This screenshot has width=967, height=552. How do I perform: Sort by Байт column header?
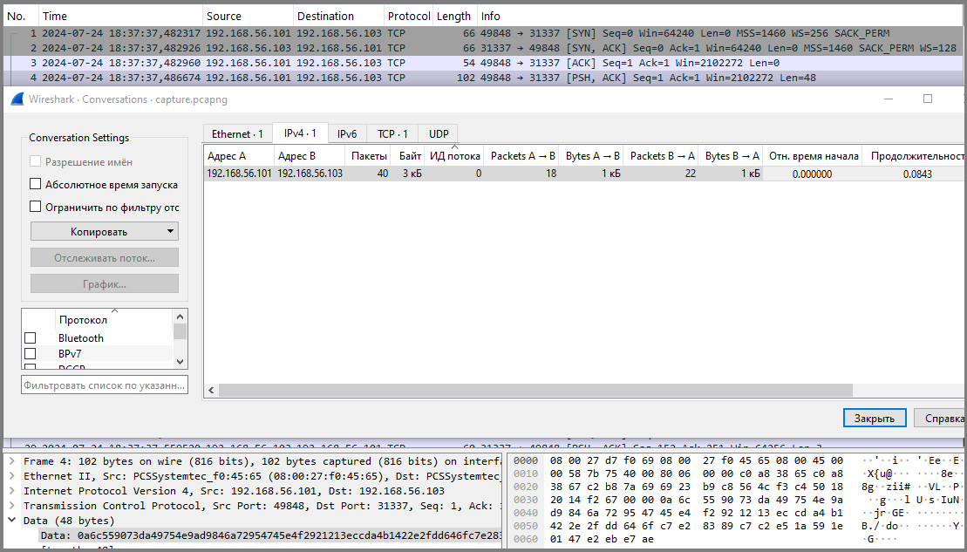click(408, 156)
